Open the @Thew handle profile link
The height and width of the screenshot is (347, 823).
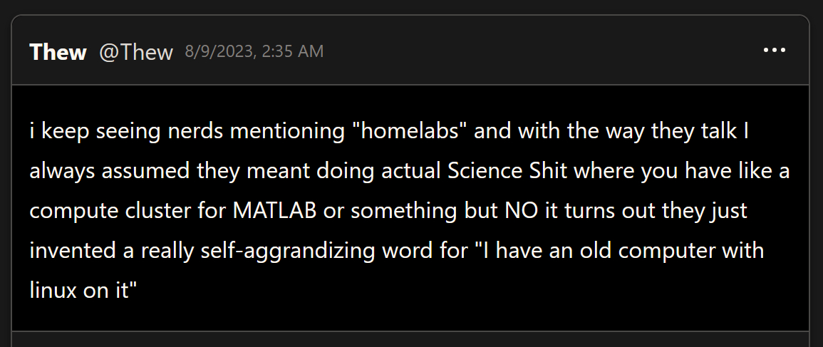135,51
